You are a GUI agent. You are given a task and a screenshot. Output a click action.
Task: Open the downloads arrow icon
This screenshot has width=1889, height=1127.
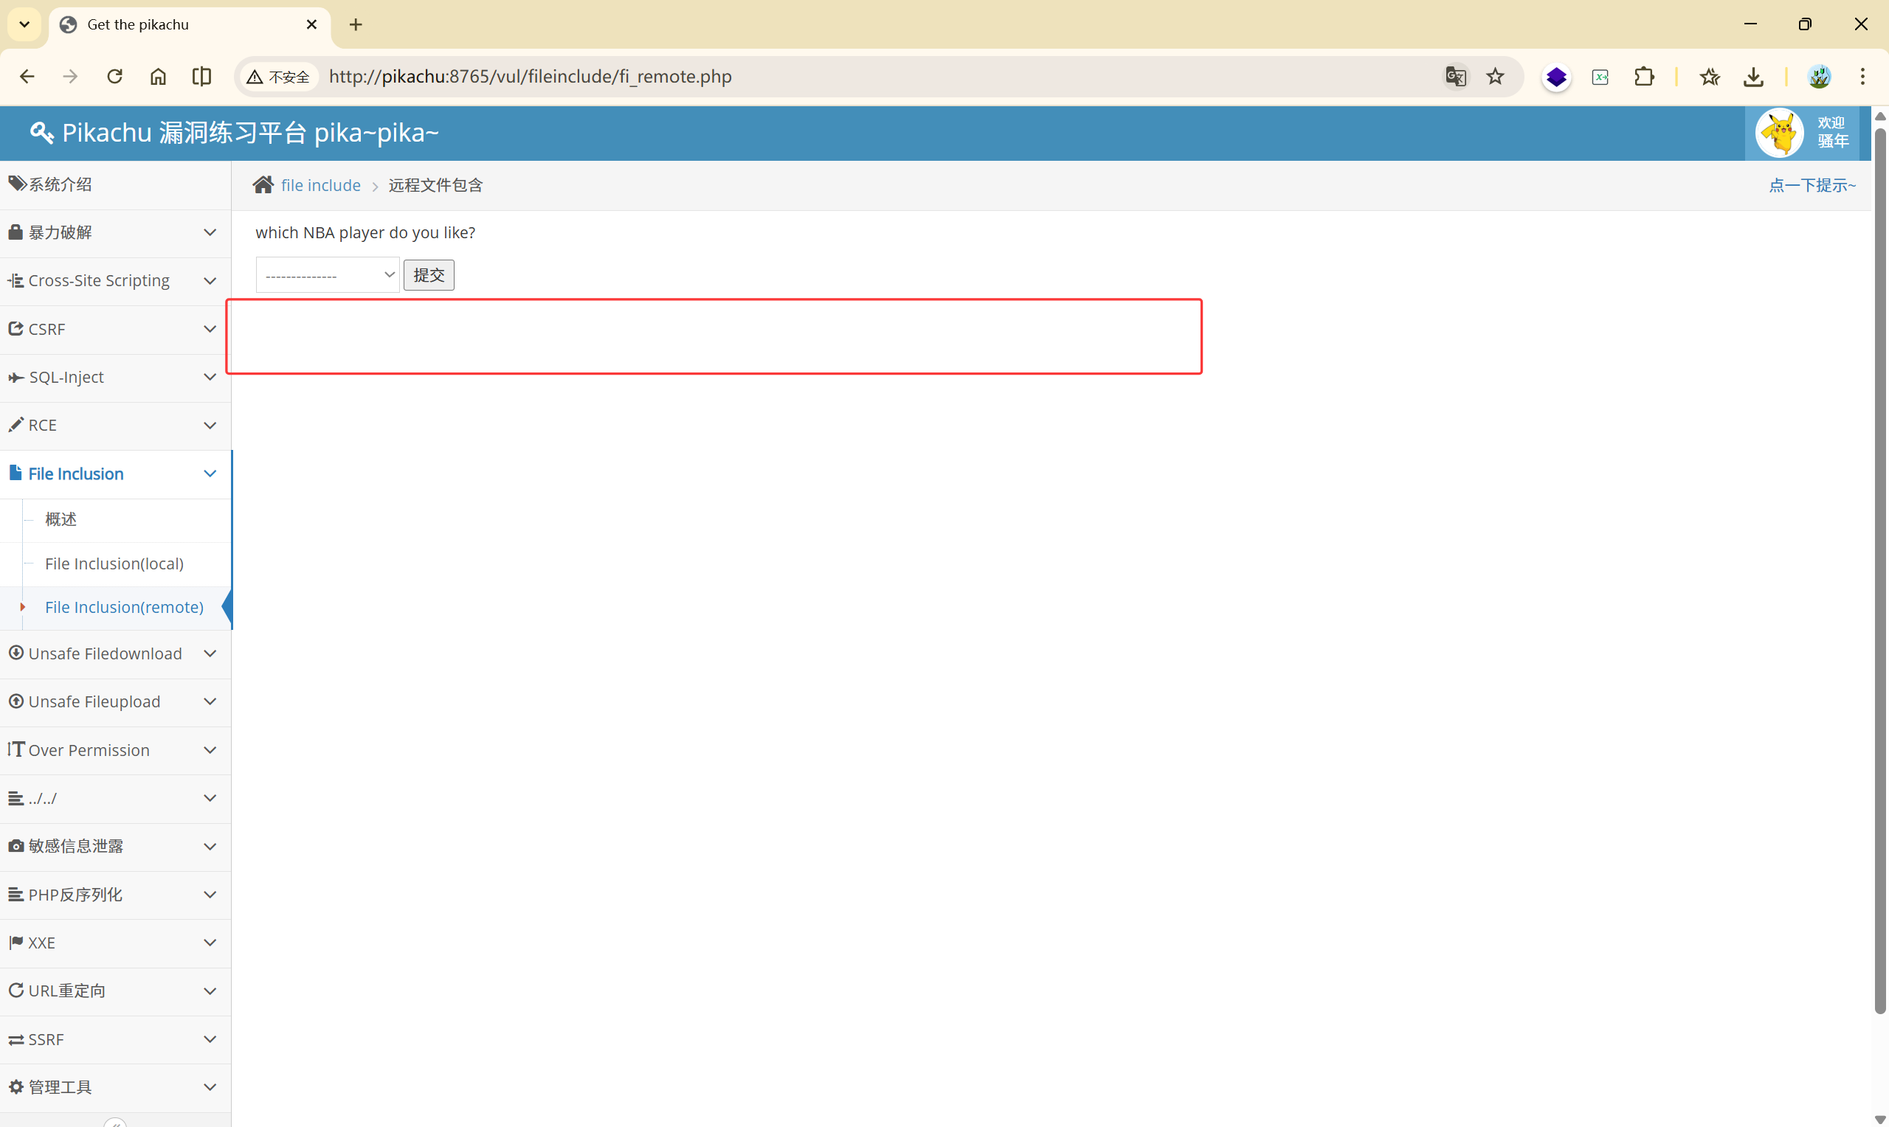(x=1753, y=77)
